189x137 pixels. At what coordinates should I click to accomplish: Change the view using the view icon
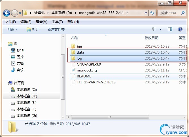pos(154,29)
